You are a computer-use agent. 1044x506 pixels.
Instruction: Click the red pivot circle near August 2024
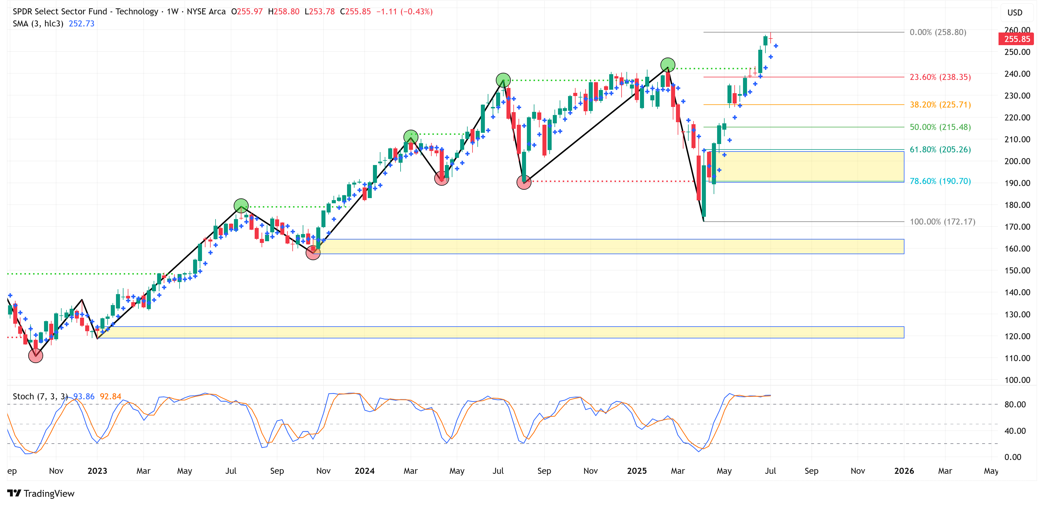pyautogui.click(x=524, y=183)
